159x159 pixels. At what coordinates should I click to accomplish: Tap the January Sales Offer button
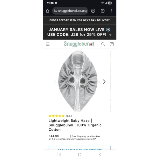pos(79,148)
